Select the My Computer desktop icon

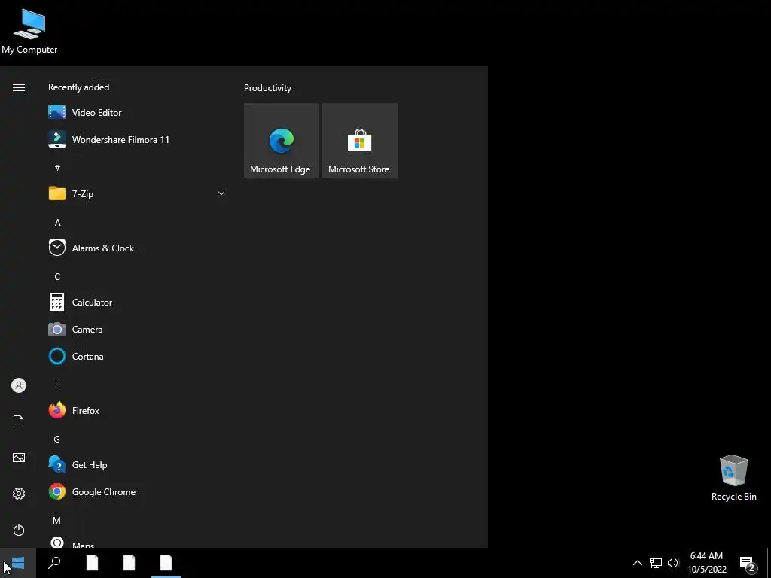click(29, 31)
